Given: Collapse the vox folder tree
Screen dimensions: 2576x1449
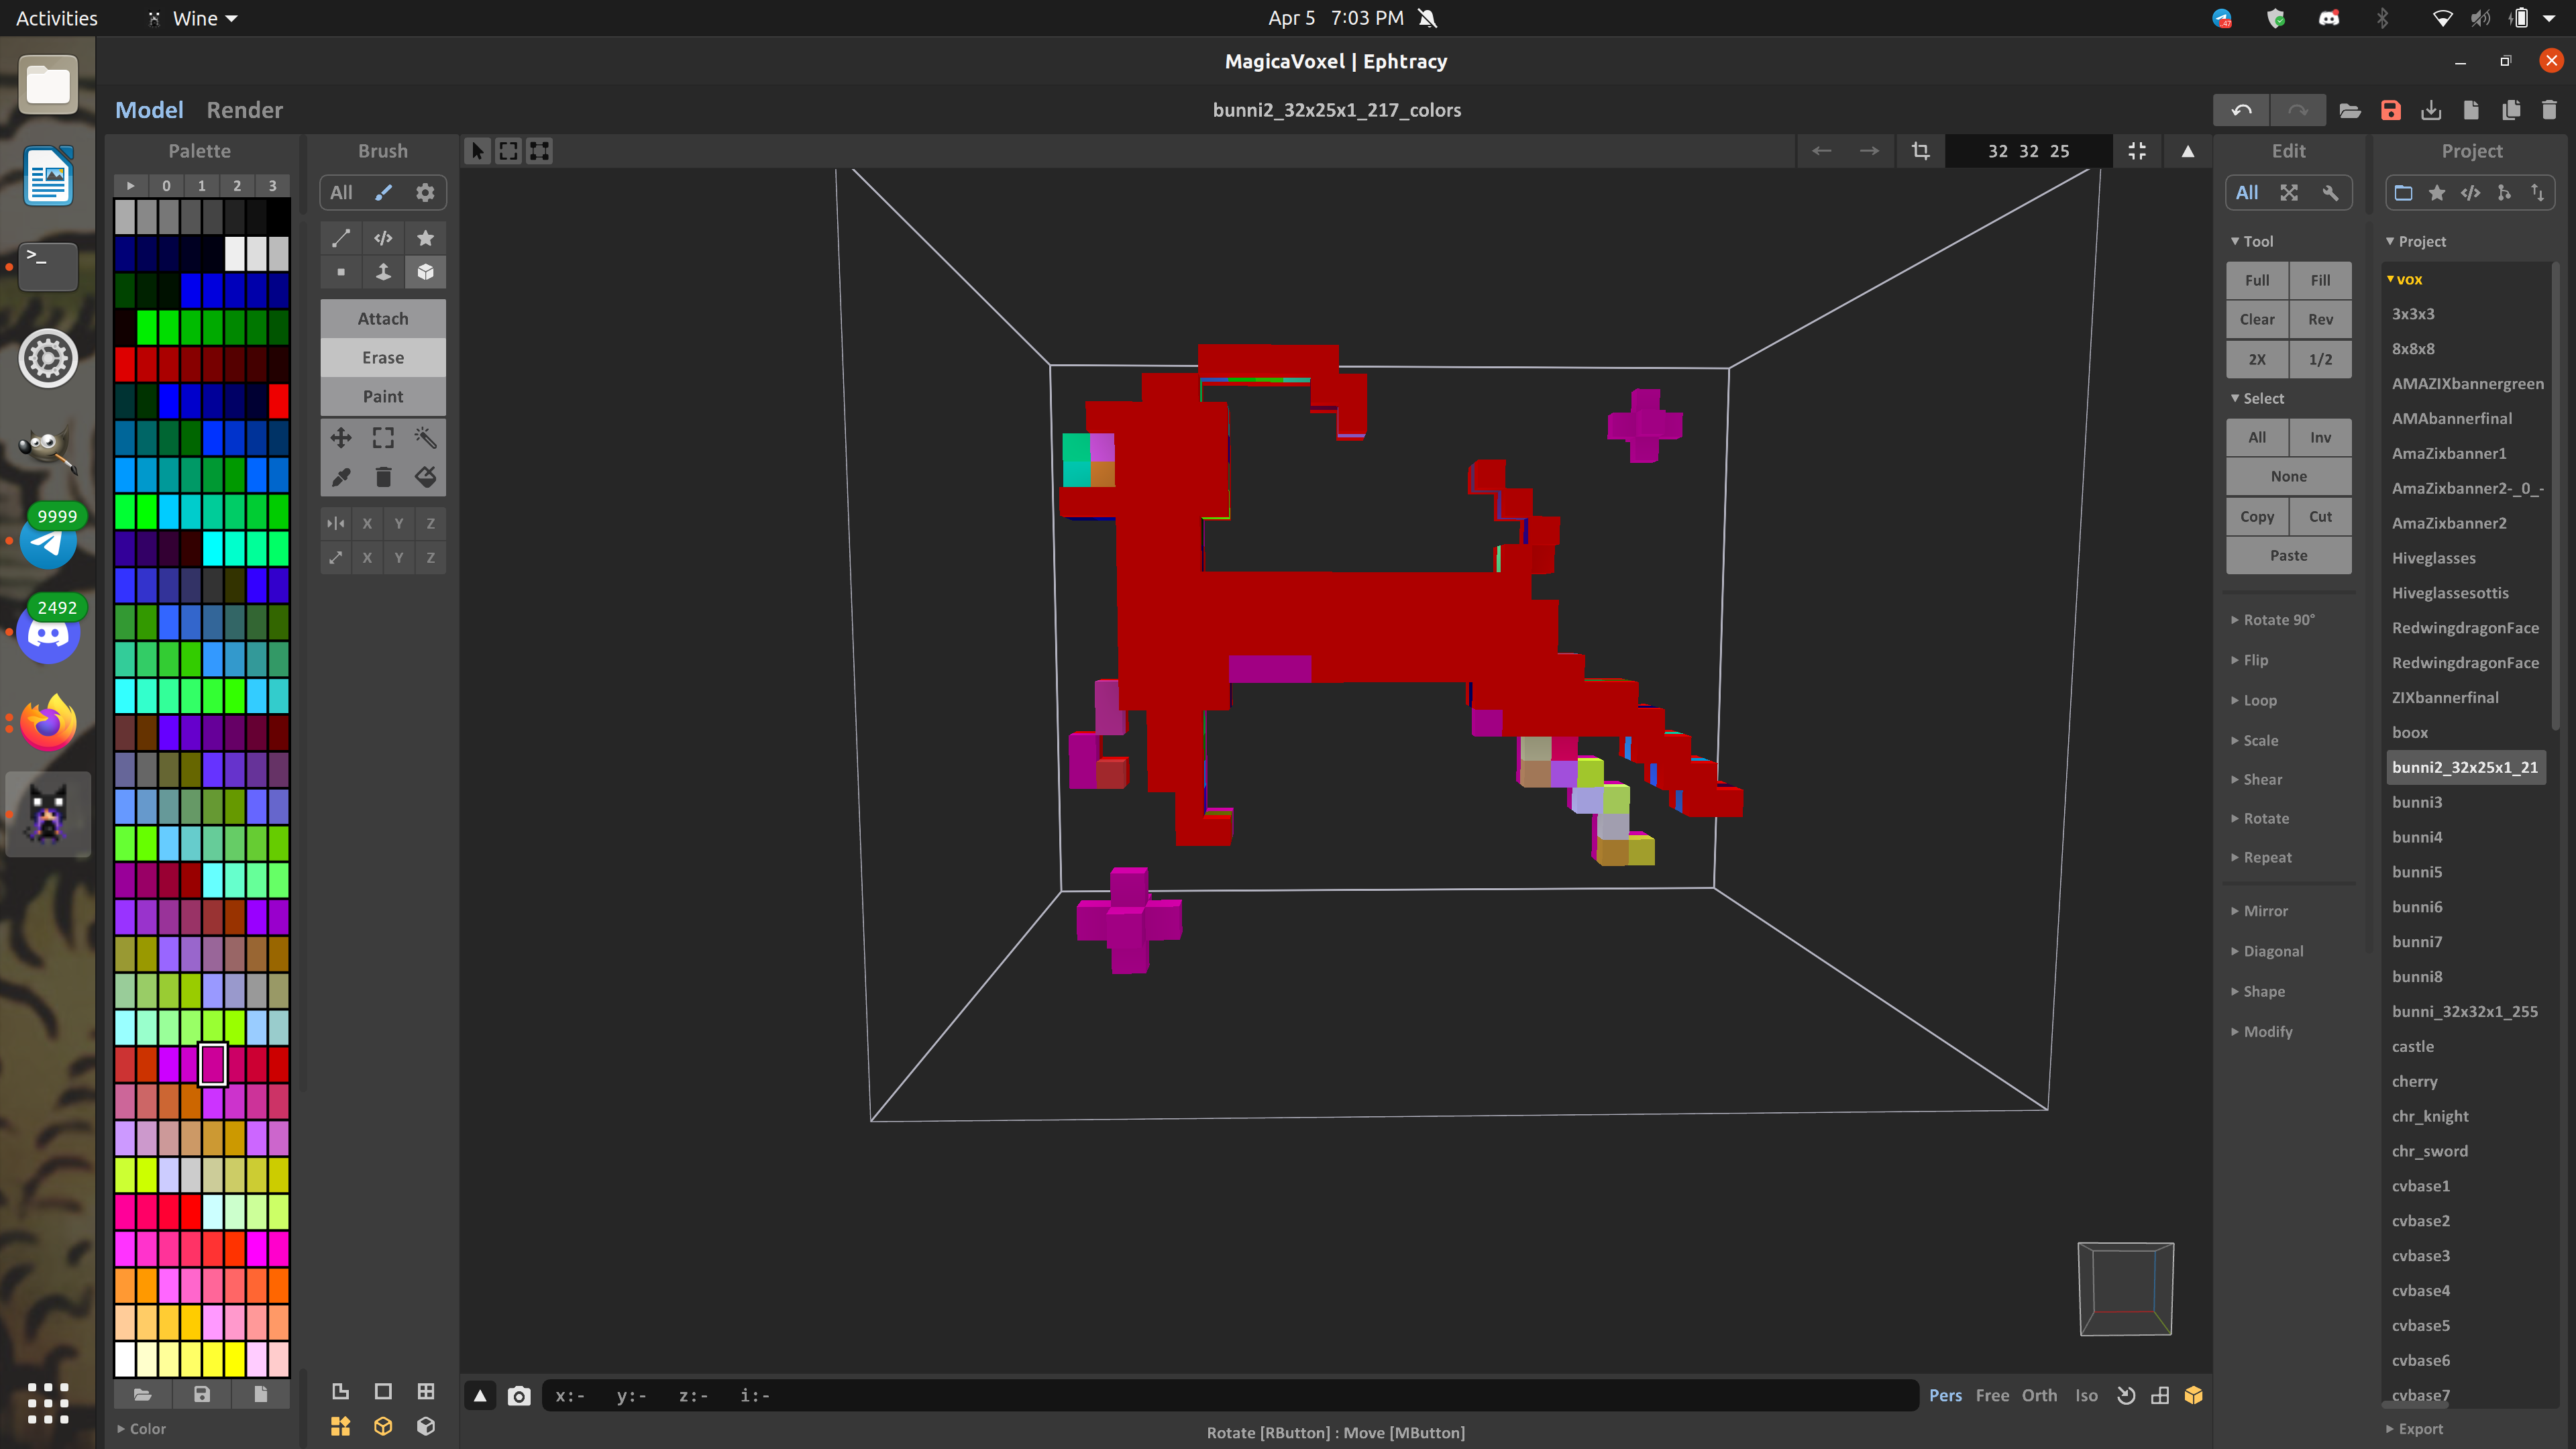Looking at the screenshot, I should [x=2404, y=279].
